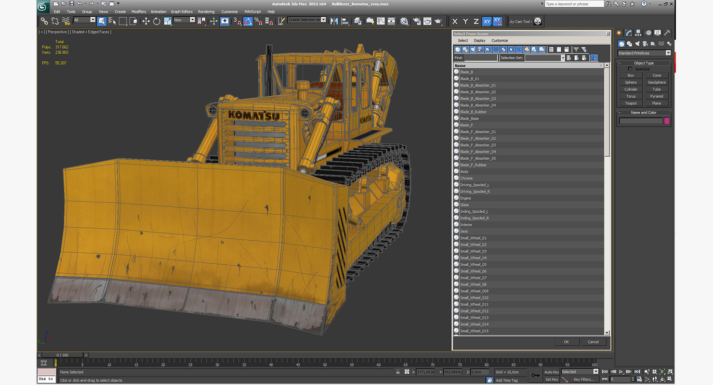This screenshot has height=385, width=713.
Task: Open Render Setup teapot icon
Action: [x=416, y=21]
